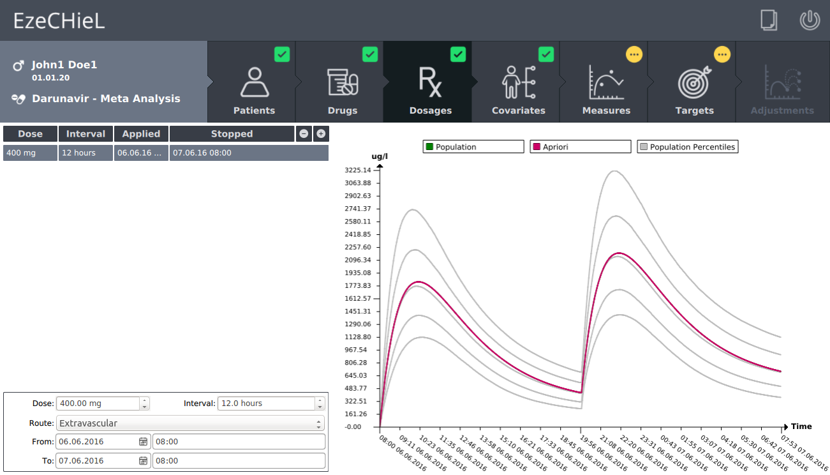The image size is (830, 475).
Task: Toggle the Apriori curve in the legend
Action: [581, 147]
